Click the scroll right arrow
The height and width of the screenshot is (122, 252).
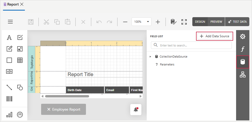[x=141, y=96]
